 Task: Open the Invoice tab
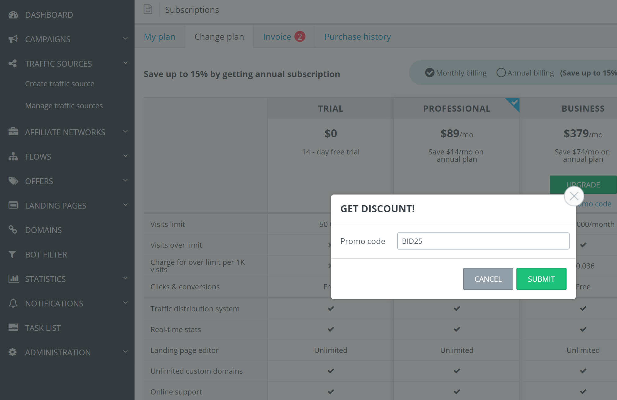pos(277,36)
